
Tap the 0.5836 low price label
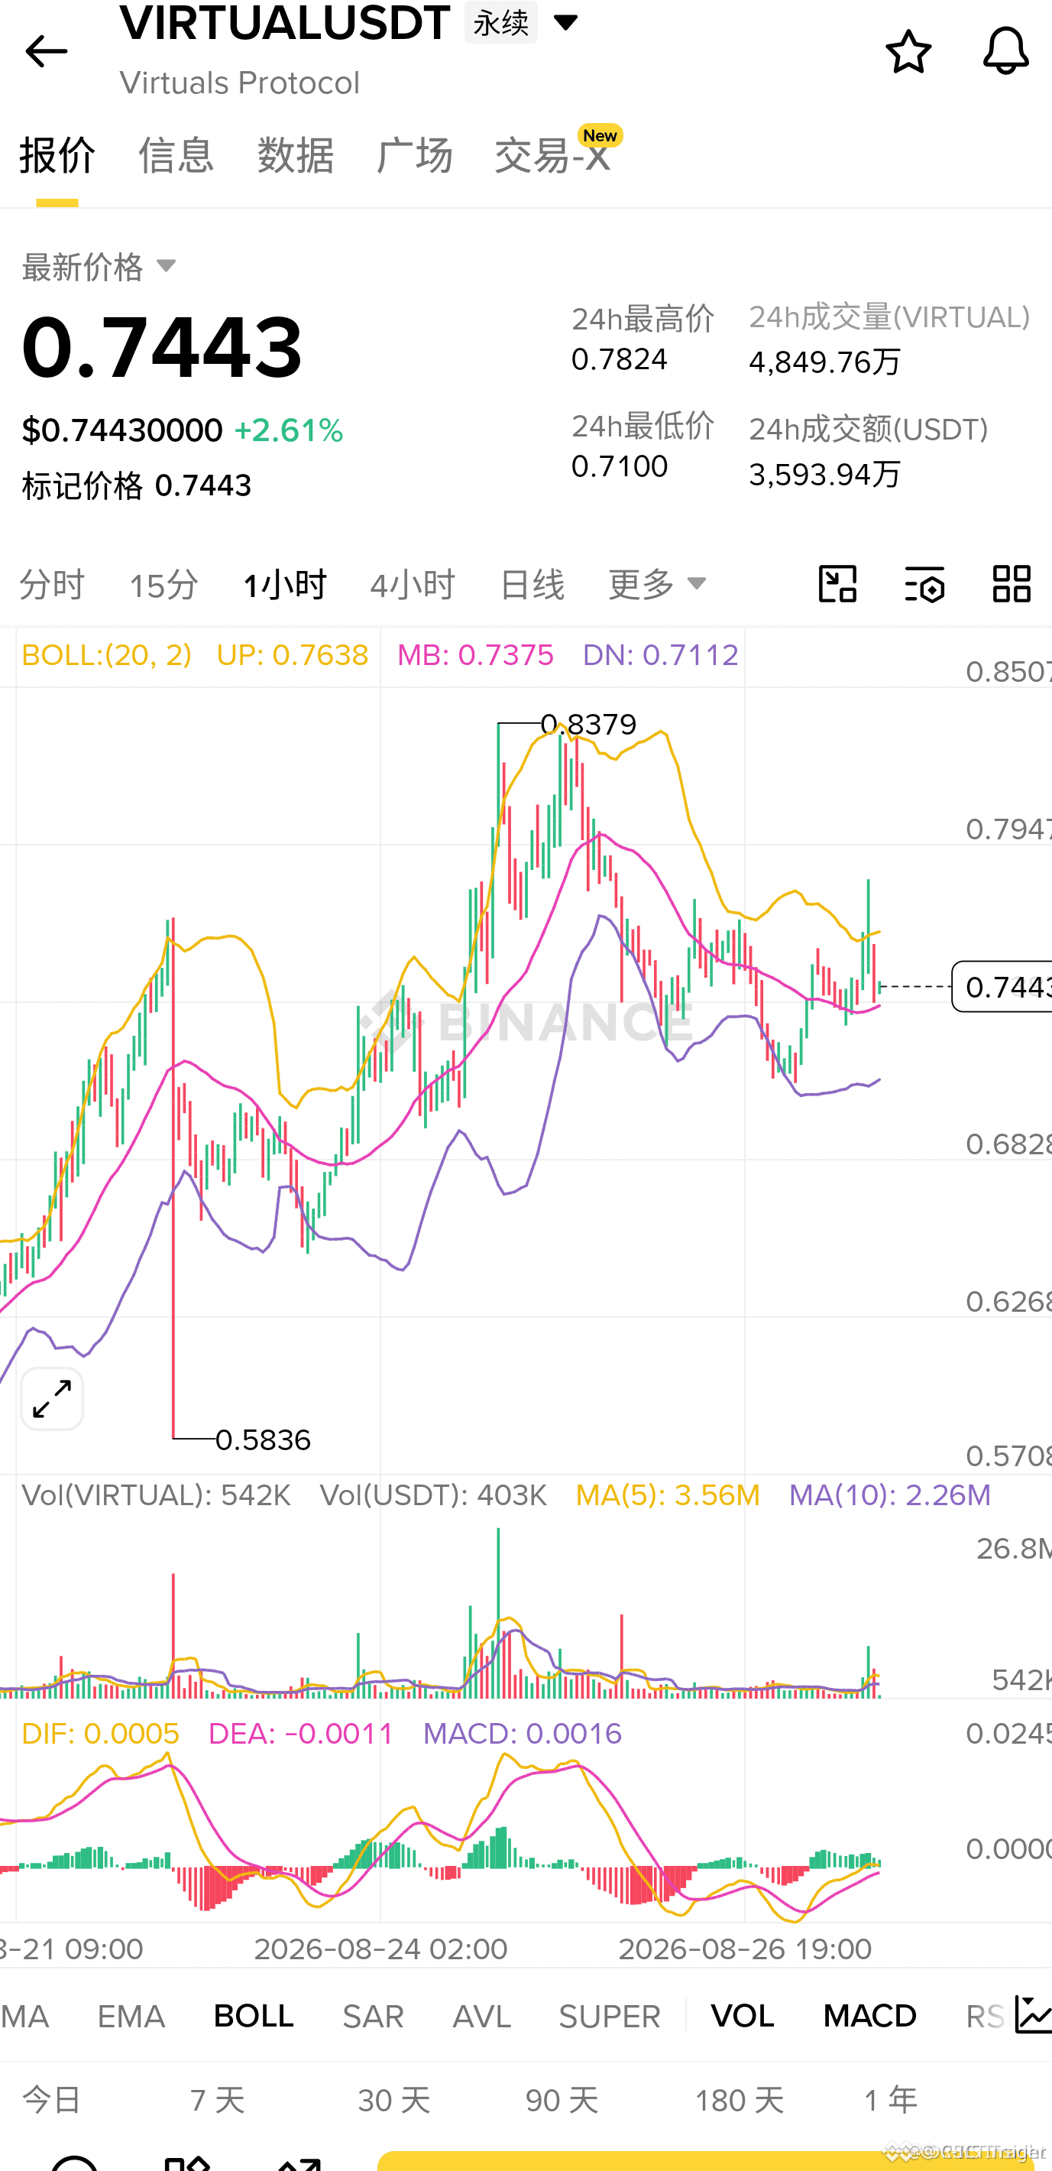click(263, 1439)
